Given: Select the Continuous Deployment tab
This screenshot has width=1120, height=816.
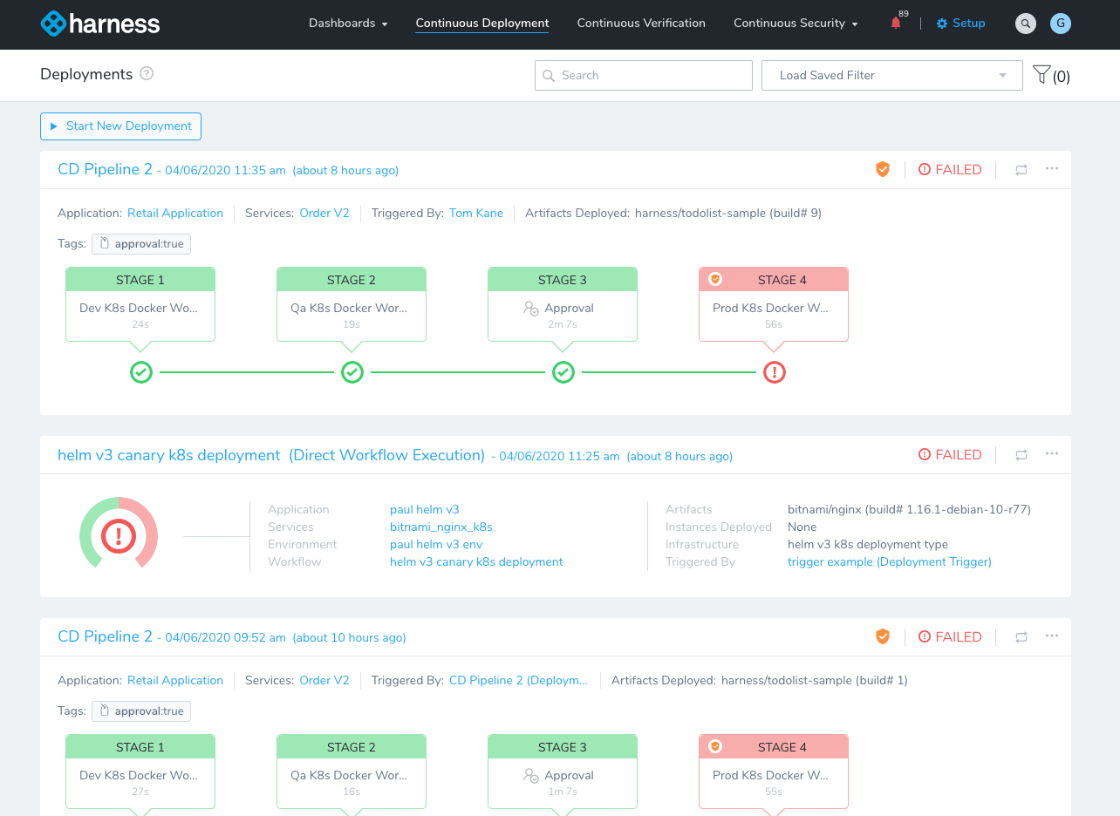Looking at the screenshot, I should [482, 24].
